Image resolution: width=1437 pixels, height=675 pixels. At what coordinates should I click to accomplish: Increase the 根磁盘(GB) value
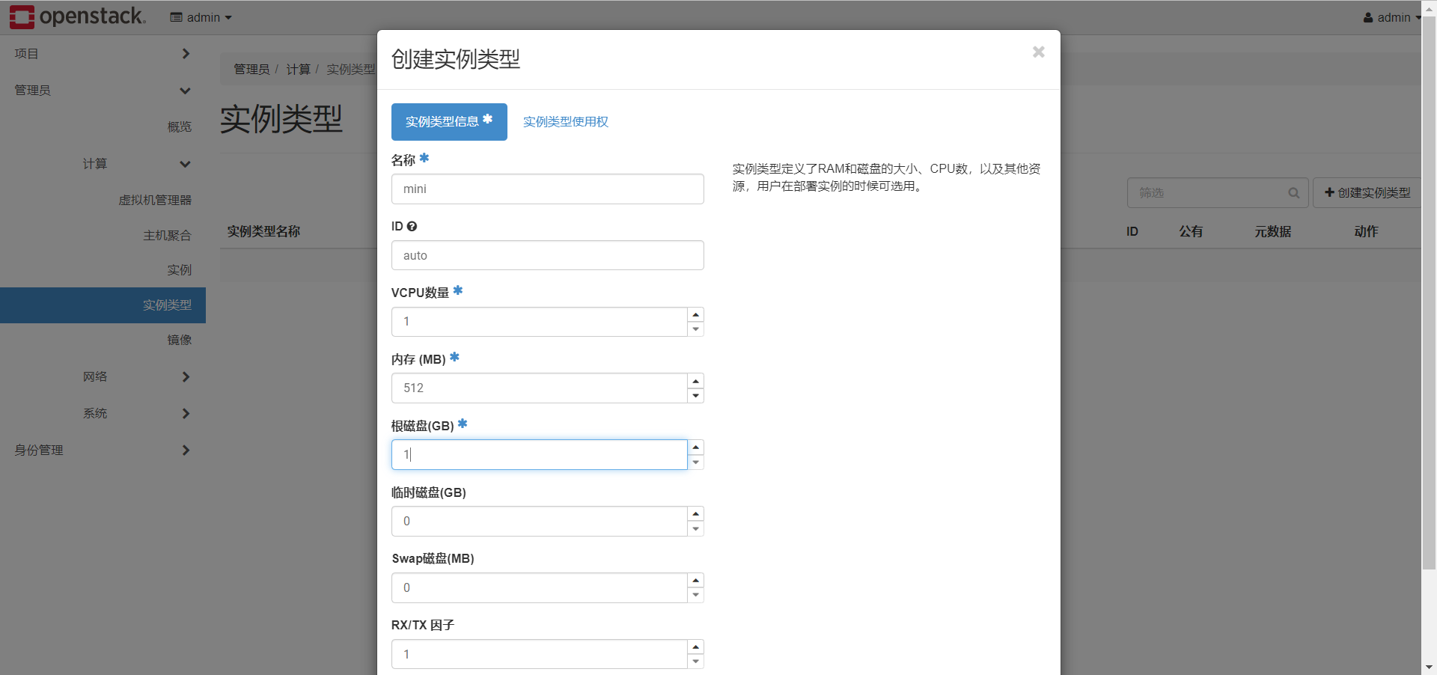(x=696, y=448)
